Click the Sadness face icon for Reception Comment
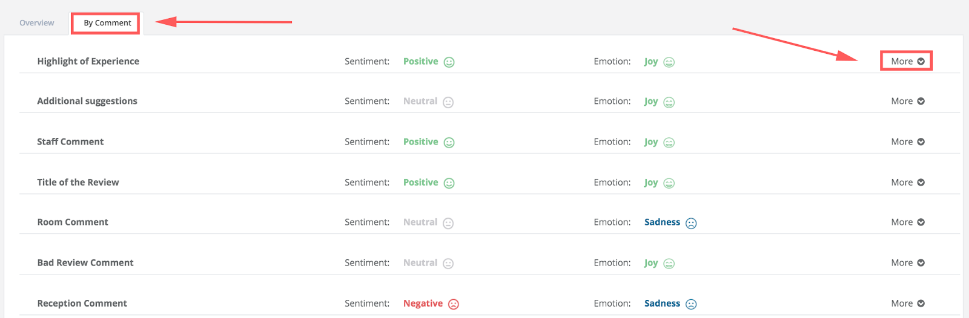This screenshot has height=318, width=969. 691,304
